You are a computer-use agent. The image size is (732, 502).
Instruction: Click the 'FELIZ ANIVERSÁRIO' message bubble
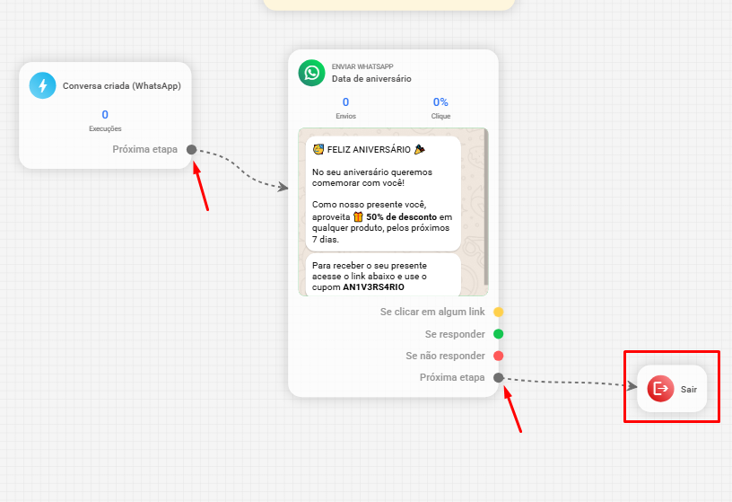383,194
